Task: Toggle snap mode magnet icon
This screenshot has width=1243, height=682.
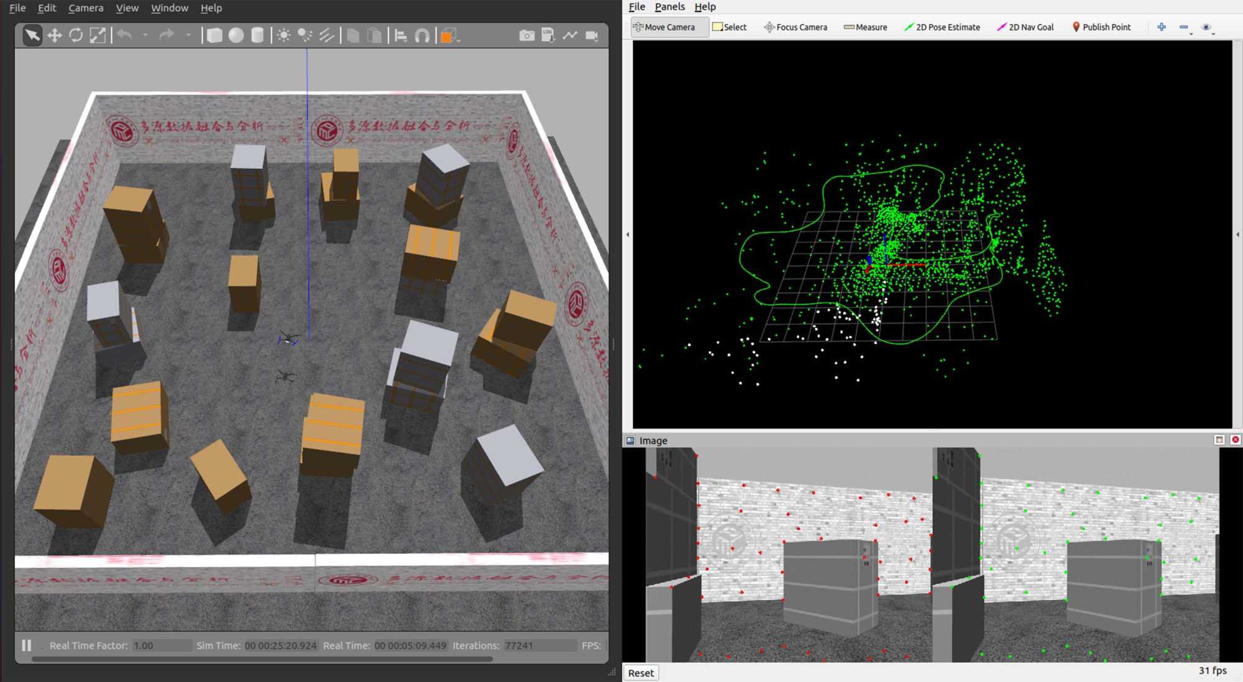Action: pos(422,35)
